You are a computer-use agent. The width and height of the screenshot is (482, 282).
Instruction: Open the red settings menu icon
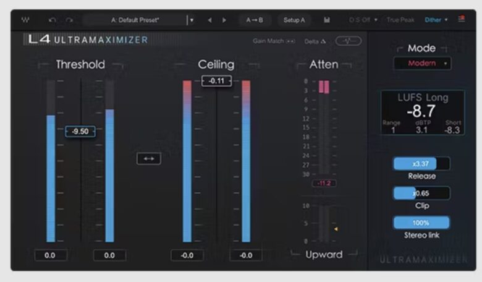(461, 20)
